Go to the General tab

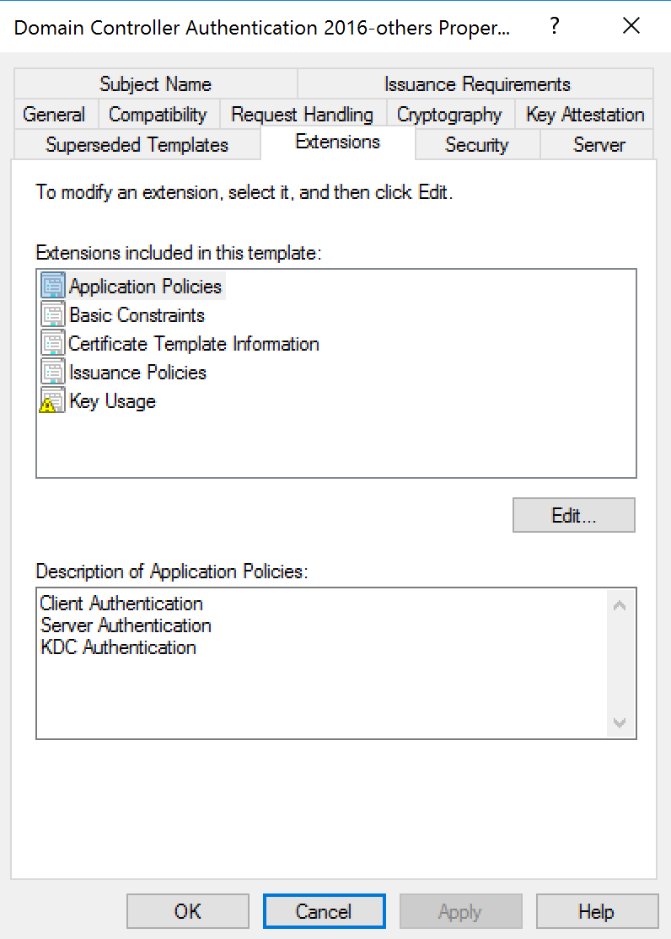[x=54, y=114]
